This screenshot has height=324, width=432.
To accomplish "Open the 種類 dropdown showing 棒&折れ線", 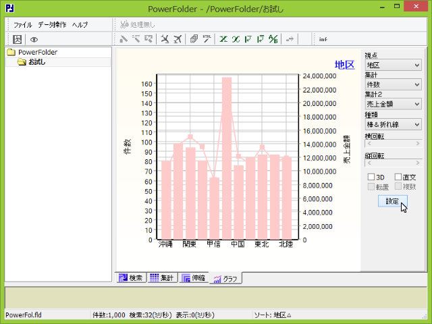I will point(393,124).
